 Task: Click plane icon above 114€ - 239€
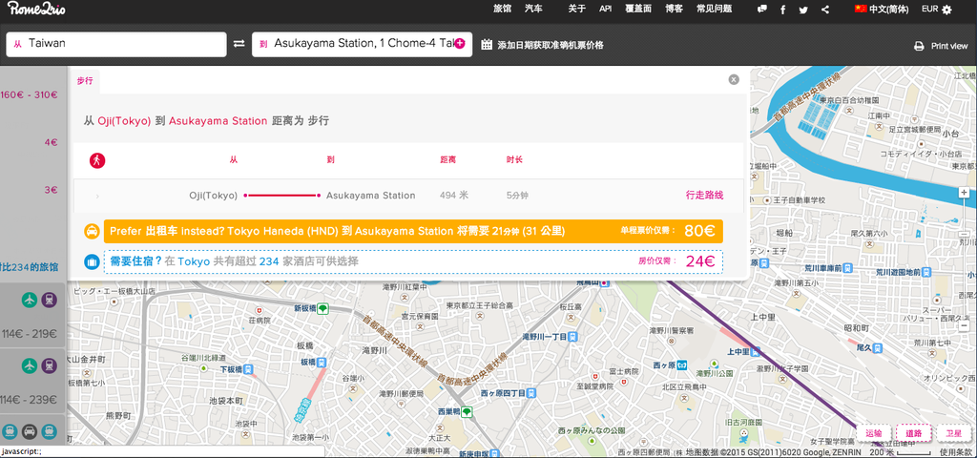[30, 365]
